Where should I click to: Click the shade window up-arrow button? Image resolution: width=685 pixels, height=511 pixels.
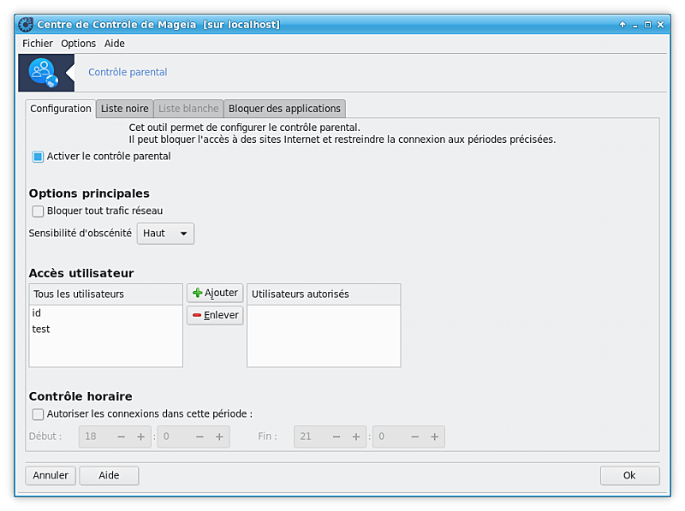[622, 25]
